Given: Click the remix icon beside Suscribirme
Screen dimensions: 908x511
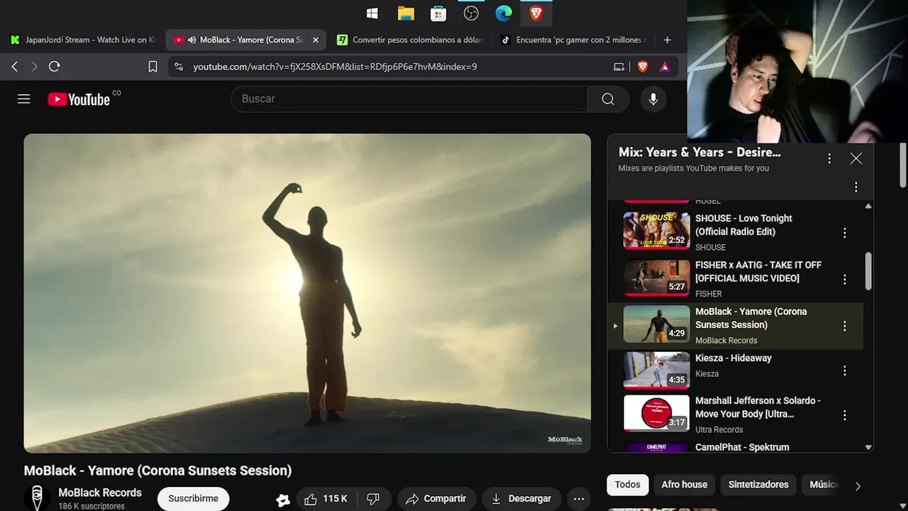Looking at the screenshot, I should coord(283,500).
